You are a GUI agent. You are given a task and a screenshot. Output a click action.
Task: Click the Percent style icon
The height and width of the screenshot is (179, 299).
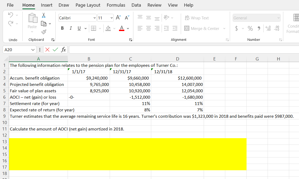click(x=250, y=28)
